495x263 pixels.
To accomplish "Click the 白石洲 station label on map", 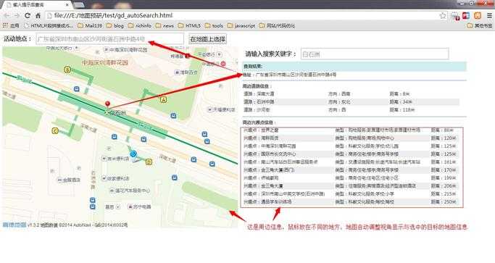I will pyautogui.click(x=117, y=113).
